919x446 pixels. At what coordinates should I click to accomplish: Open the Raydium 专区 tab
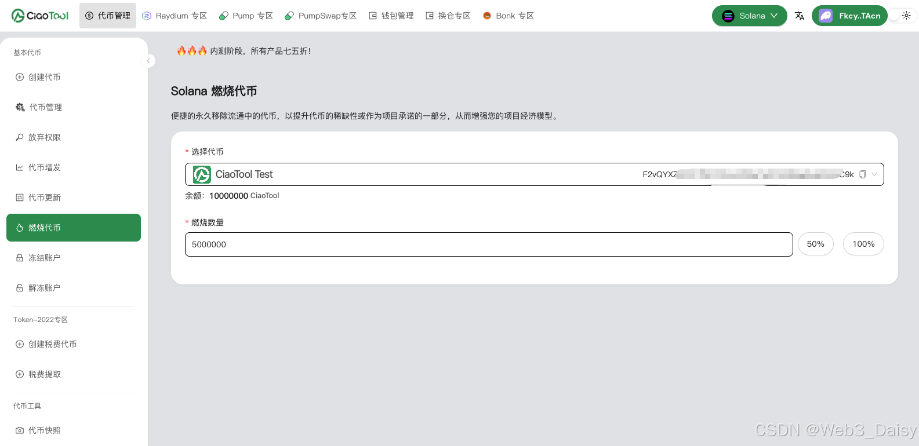pyautogui.click(x=175, y=16)
